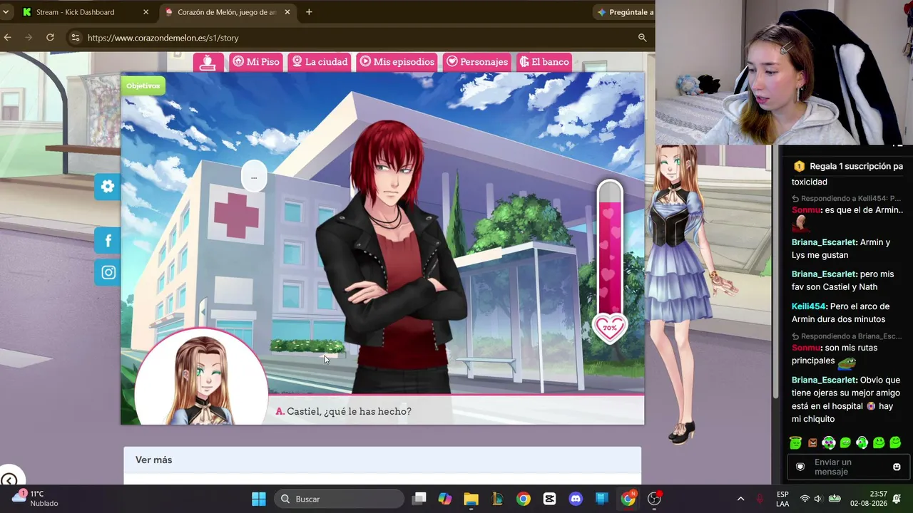Close the Stream - Kick Dashboard tab

click(146, 12)
